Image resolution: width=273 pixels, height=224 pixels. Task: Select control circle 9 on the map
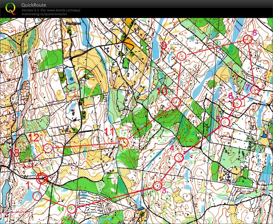coord(182,56)
